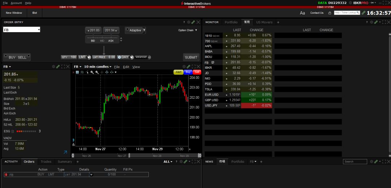Select the crosshair tool in chart toolbar
The height and width of the screenshot is (188, 391).
(x=102, y=72)
